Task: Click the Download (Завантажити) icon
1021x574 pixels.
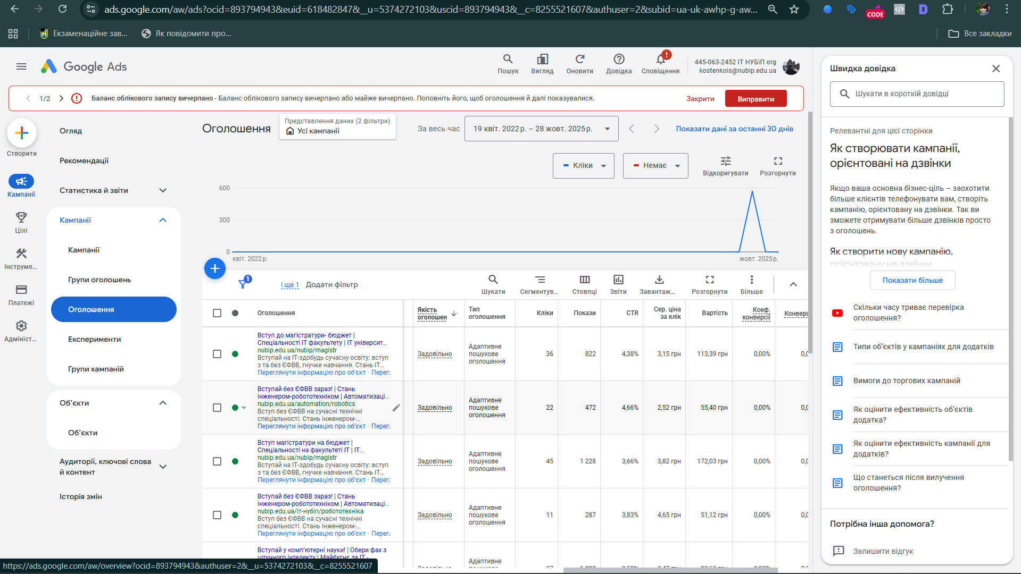Action: click(659, 280)
